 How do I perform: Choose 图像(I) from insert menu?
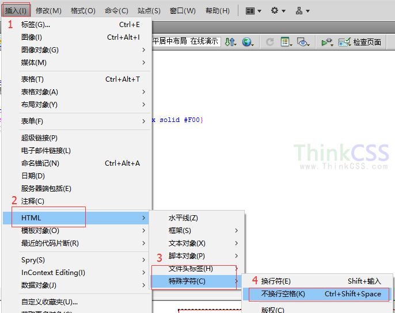coord(77,37)
